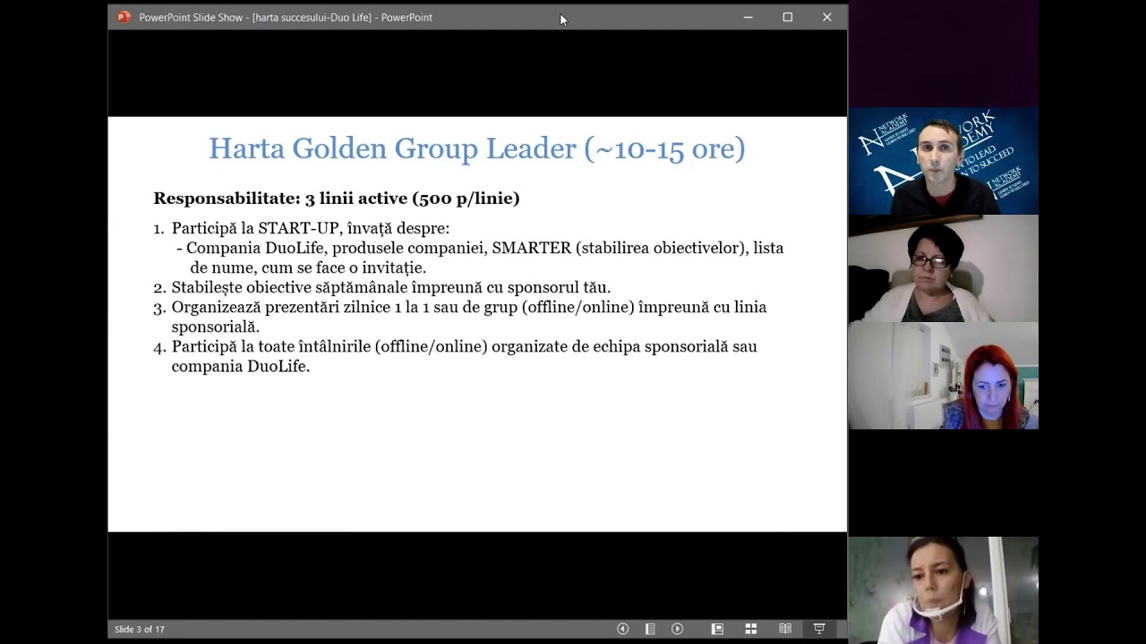
Task: Close the PowerPoint Slide Show window
Action: [827, 17]
